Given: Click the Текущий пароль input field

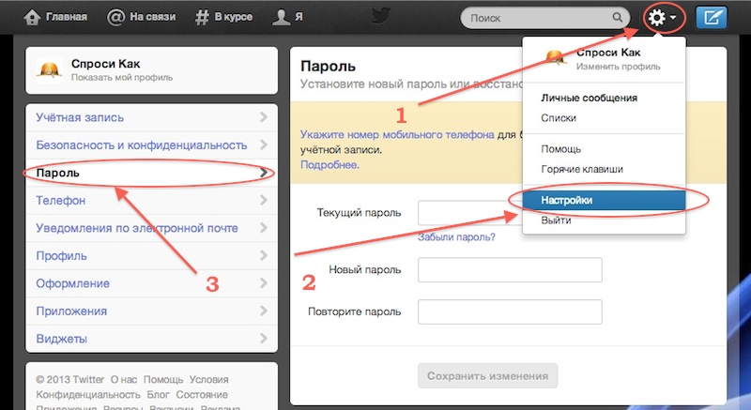Looking at the screenshot, I should point(469,213).
